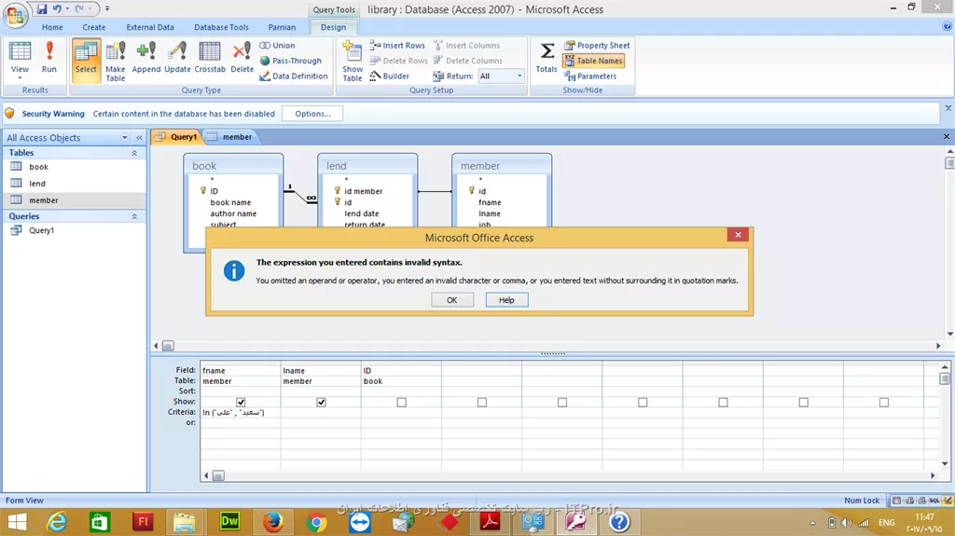Open Undo history dropdown arrow
This screenshot has width=955, height=536.
(x=67, y=8)
